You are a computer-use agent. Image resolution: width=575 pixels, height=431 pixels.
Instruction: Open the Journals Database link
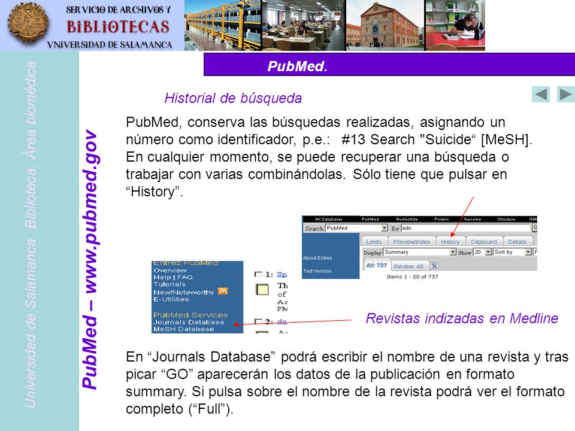[x=189, y=322]
